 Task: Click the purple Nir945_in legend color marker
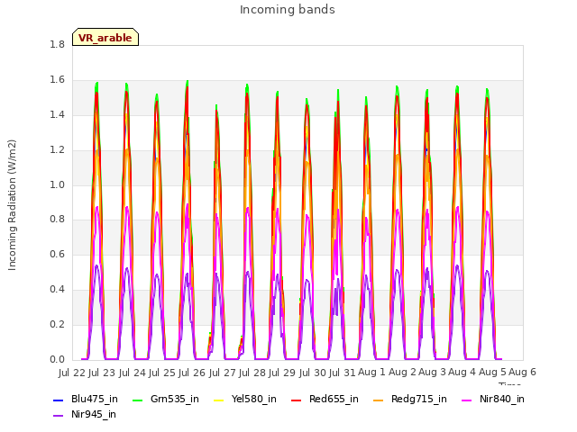[59, 416]
